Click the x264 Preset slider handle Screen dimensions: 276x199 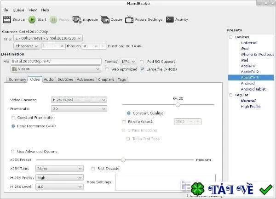pos(123,160)
